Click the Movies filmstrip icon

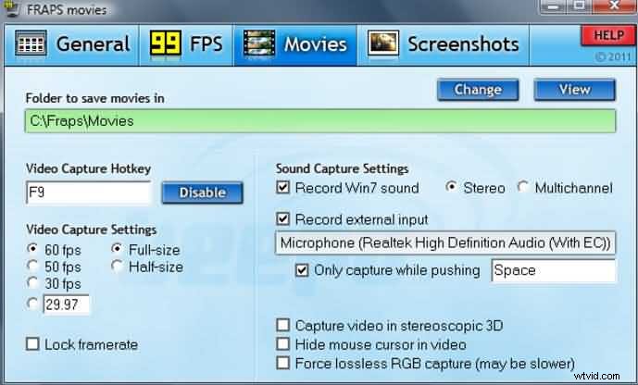(260, 43)
